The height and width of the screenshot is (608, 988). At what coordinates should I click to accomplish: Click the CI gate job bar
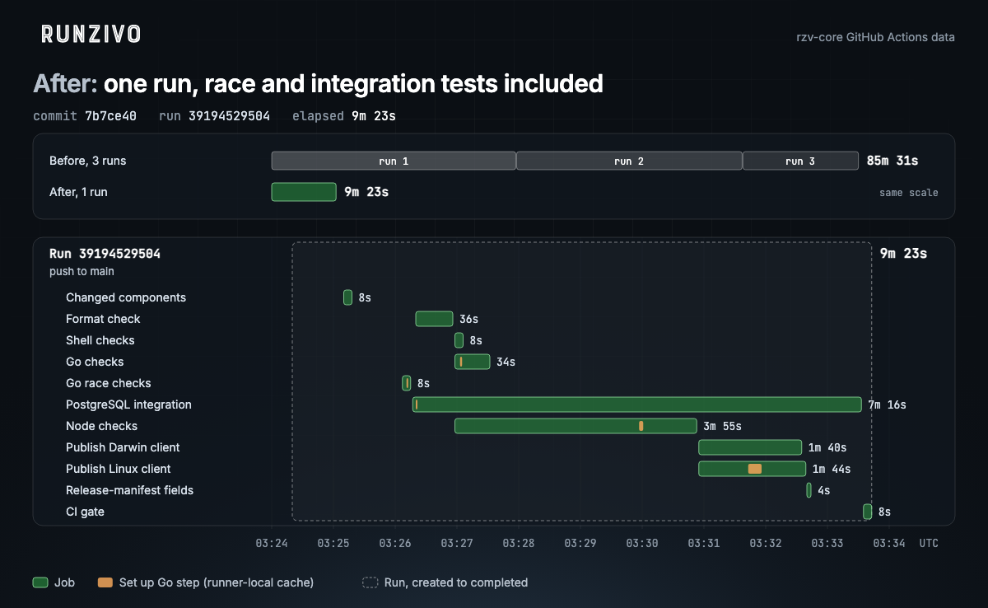click(x=867, y=512)
